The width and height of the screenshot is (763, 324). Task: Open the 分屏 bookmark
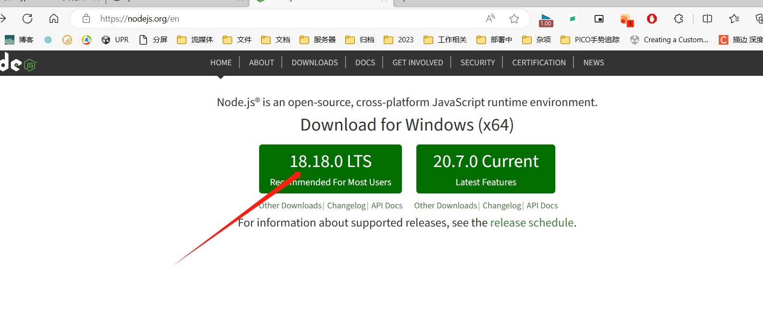tap(153, 40)
